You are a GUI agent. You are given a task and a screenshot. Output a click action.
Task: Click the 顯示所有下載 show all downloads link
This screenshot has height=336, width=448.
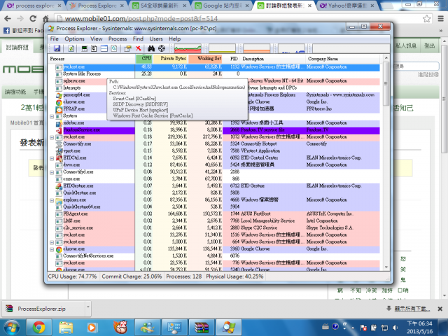point(412,309)
